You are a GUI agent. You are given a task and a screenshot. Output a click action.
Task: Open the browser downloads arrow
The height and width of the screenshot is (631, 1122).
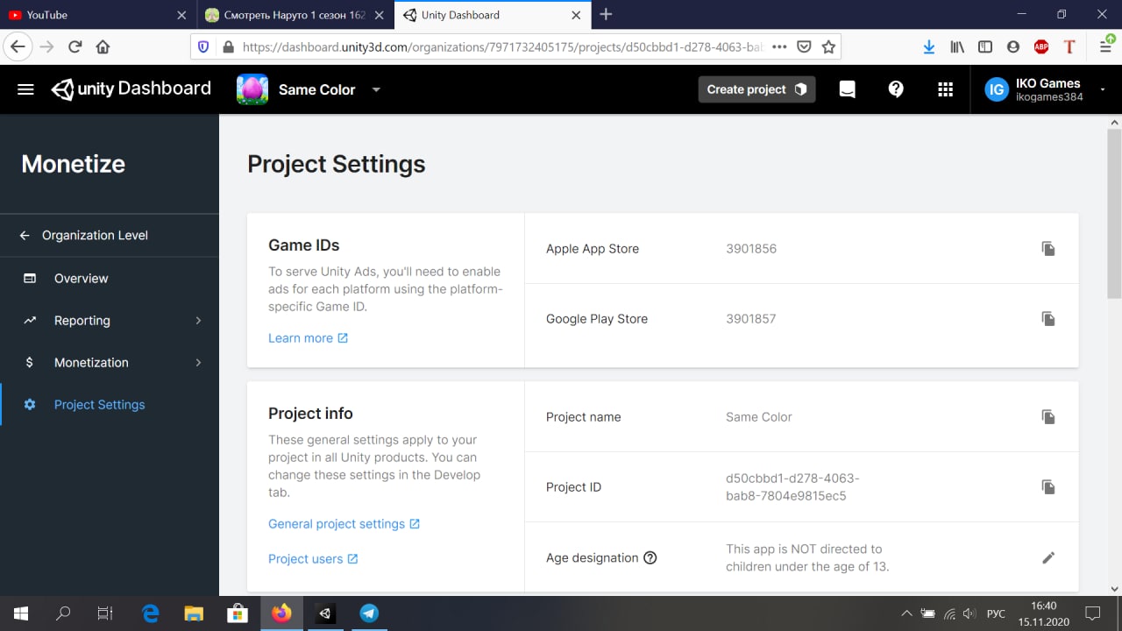click(929, 47)
